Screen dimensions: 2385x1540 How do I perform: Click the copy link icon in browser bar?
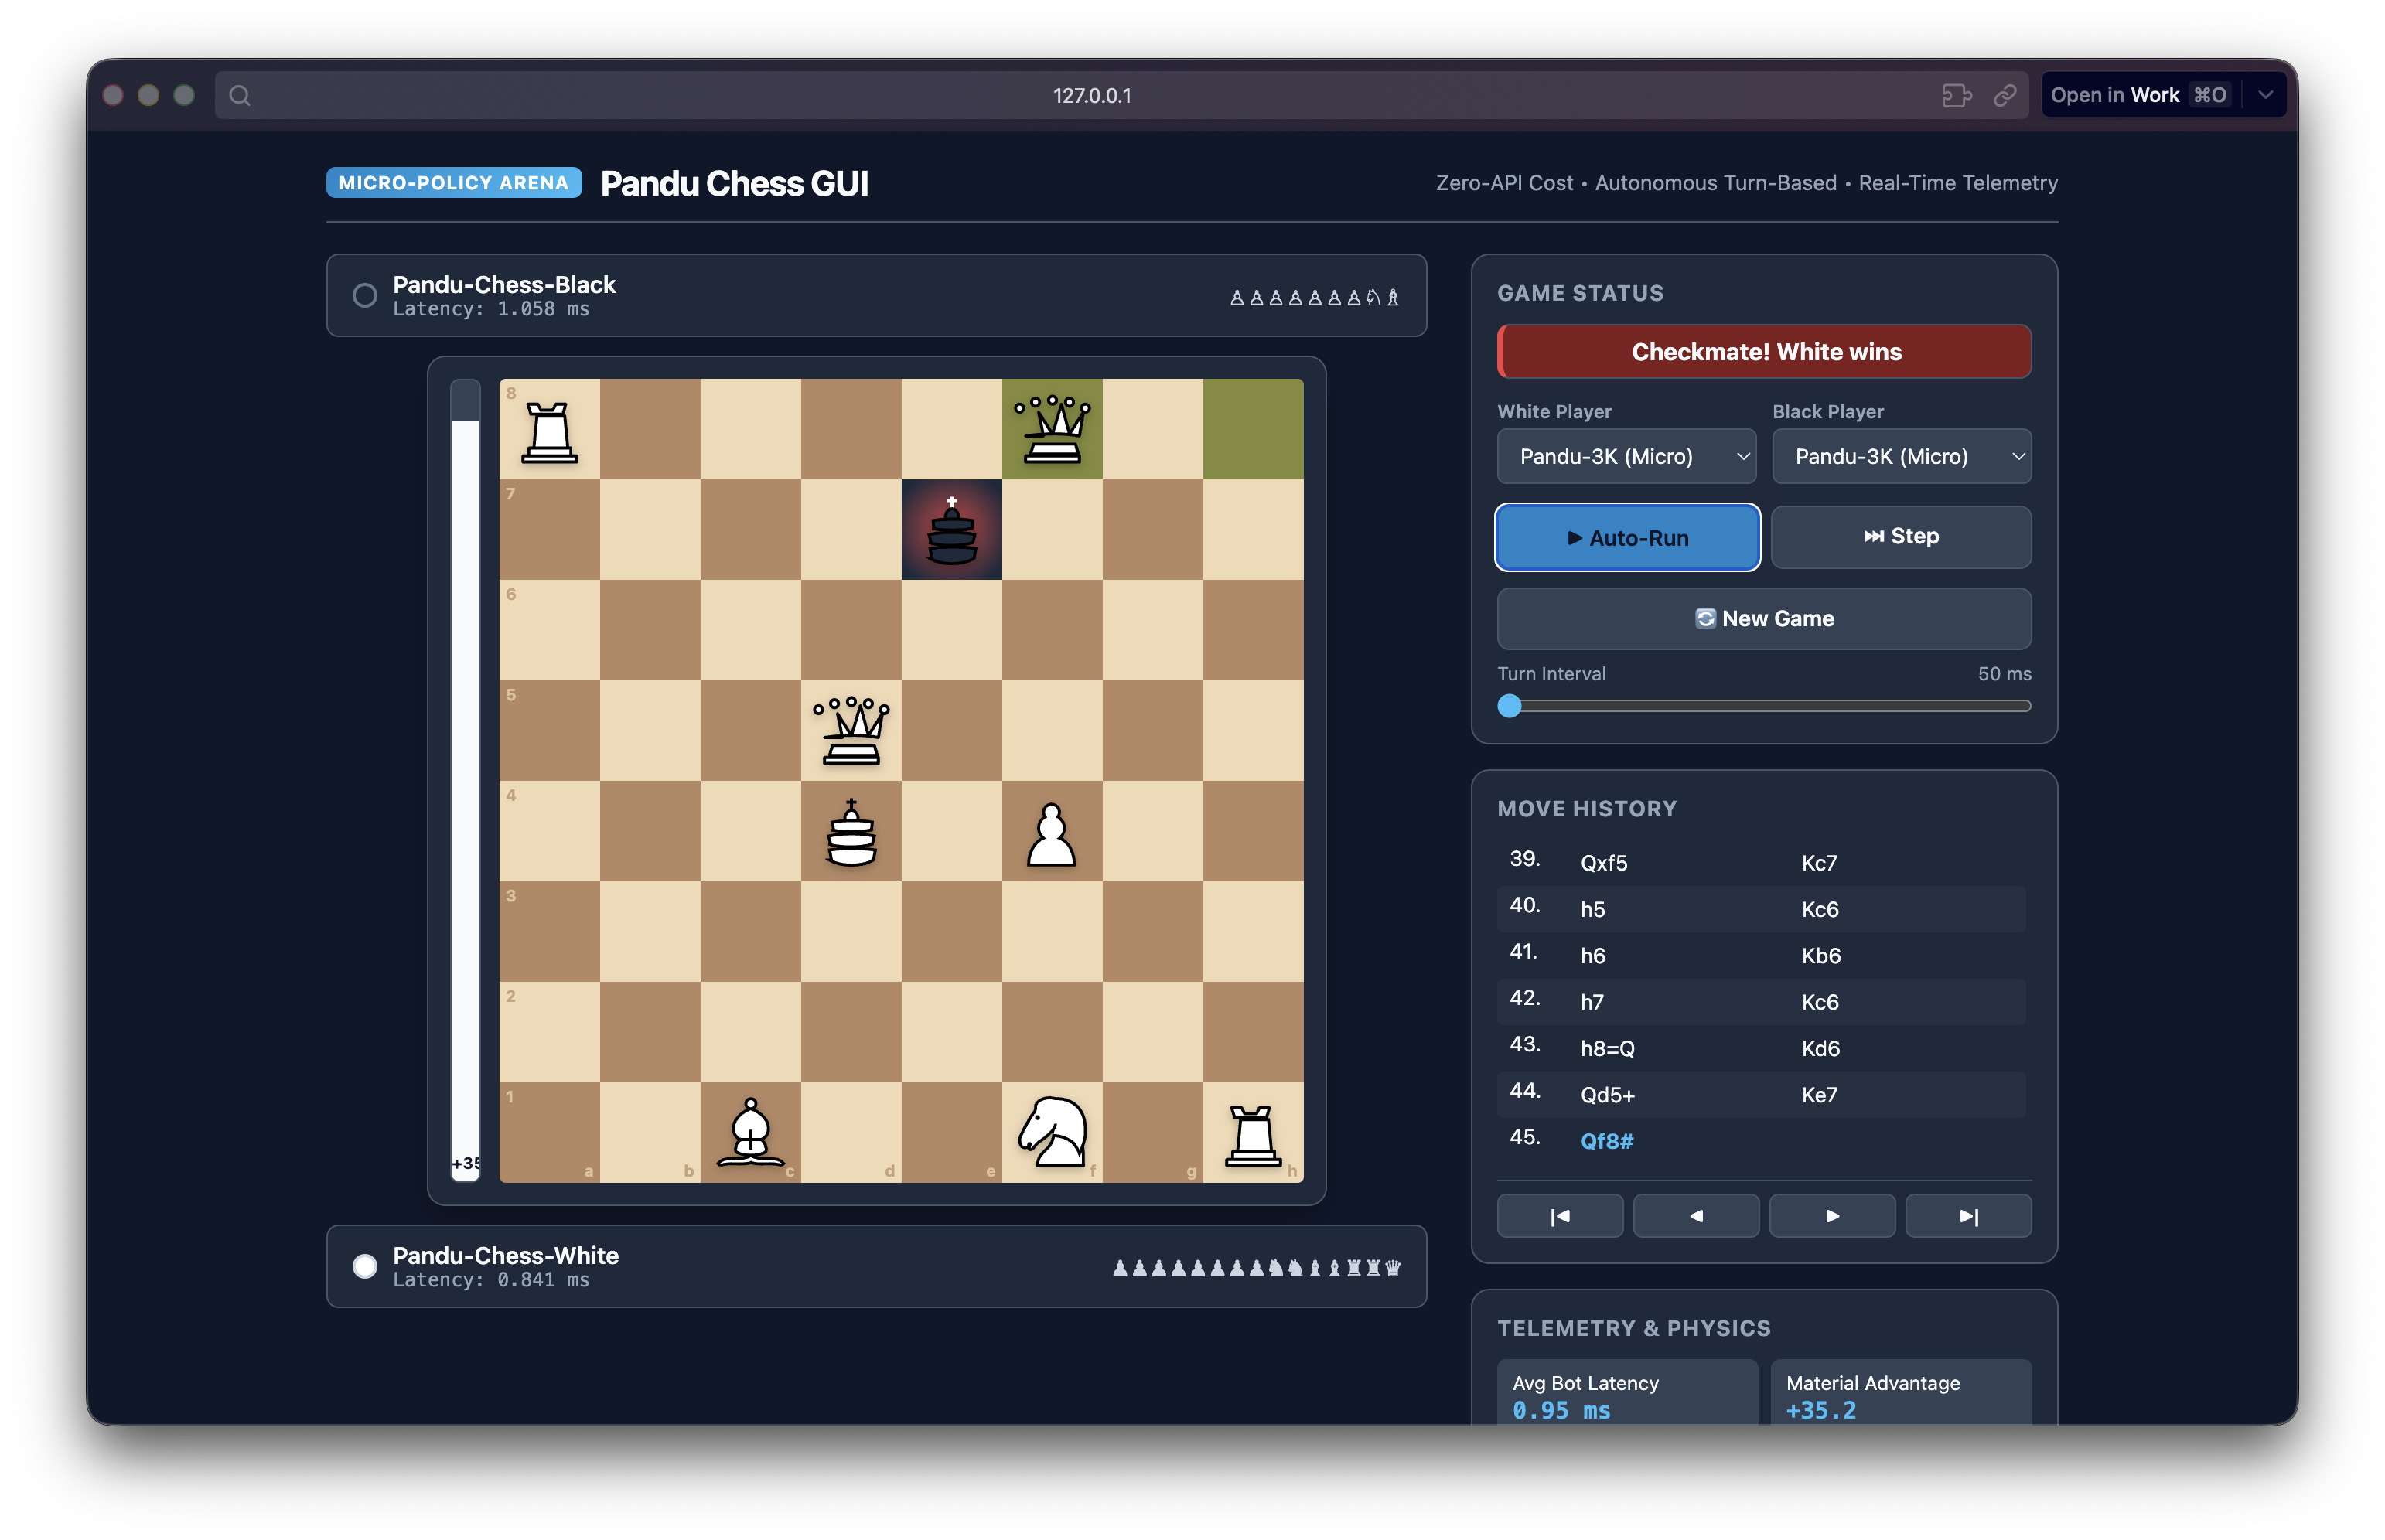click(2004, 95)
